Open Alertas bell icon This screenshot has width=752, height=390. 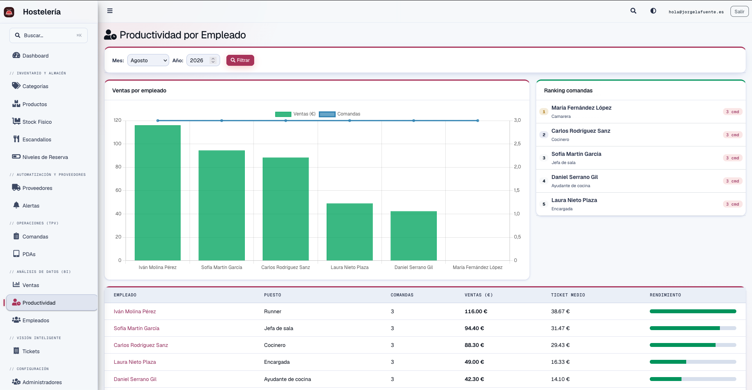point(16,205)
